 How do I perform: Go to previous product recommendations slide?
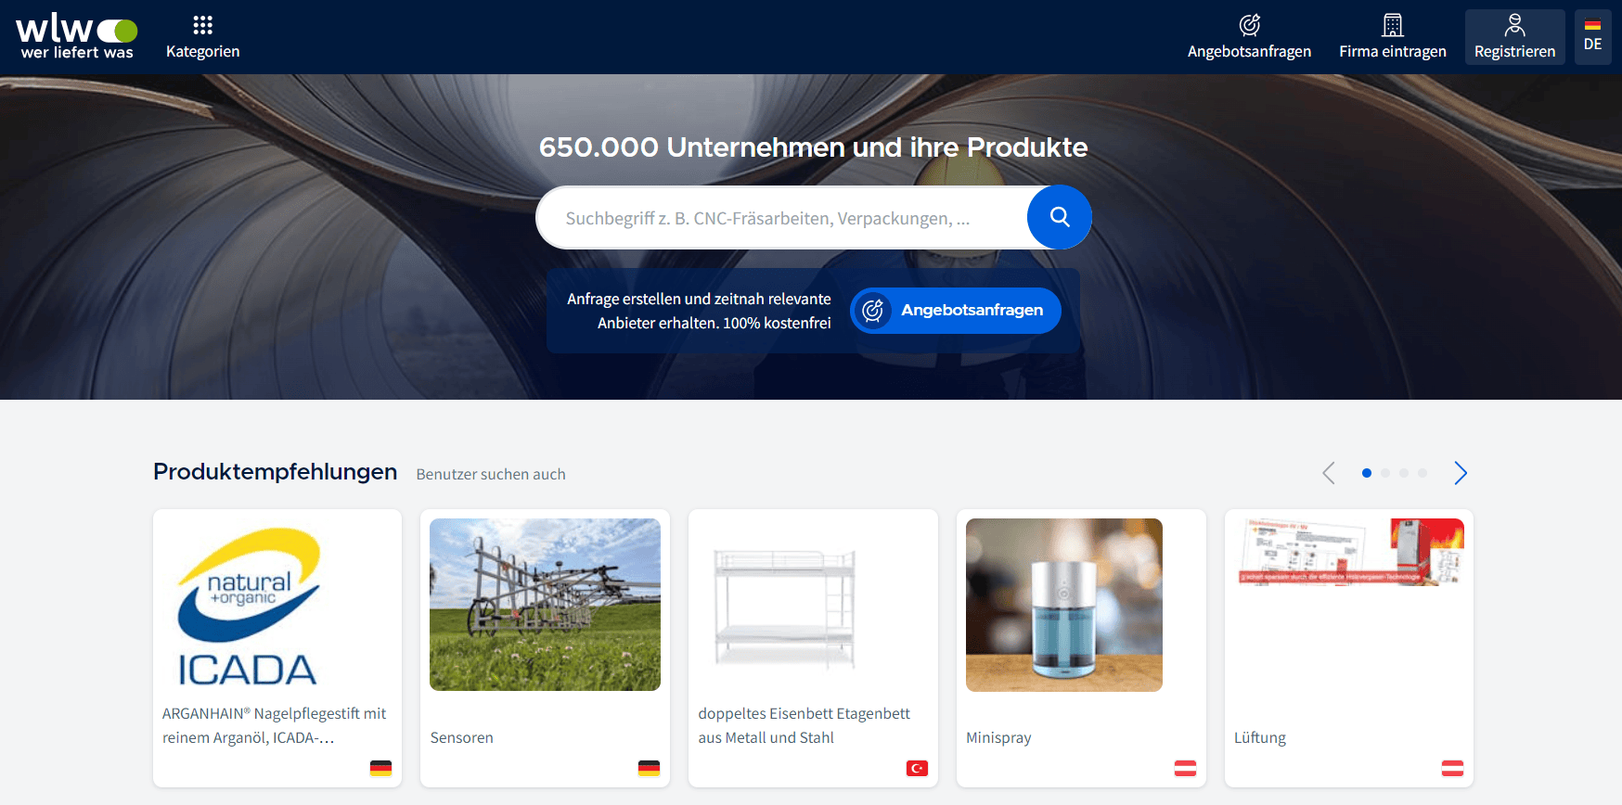tap(1329, 473)
